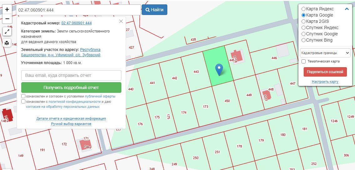Select Спутник Google base layer
355x170 pixels.
coord(303,34)
